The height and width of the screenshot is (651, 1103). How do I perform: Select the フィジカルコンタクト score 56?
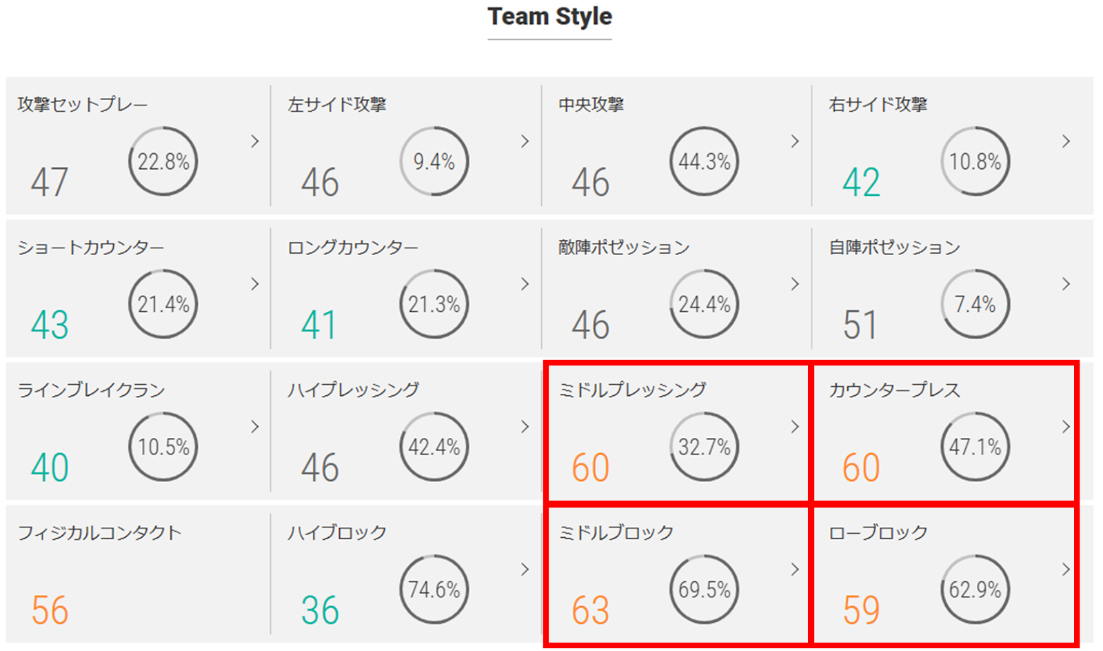click(x=50, y=610)
